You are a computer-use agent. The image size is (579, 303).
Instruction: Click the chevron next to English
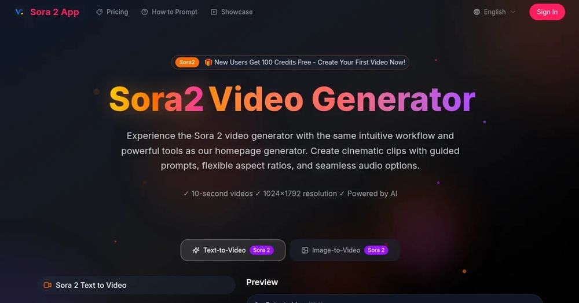click(513, 12)
